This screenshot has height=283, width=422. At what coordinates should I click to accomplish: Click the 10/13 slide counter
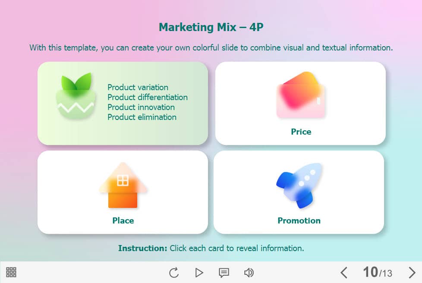378,272
